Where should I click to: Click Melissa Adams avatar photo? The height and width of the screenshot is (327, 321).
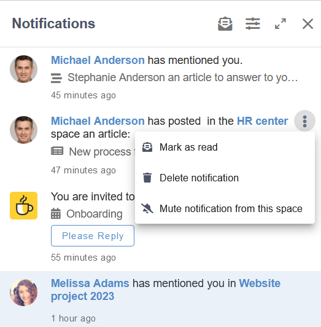[x=23, y=293]
